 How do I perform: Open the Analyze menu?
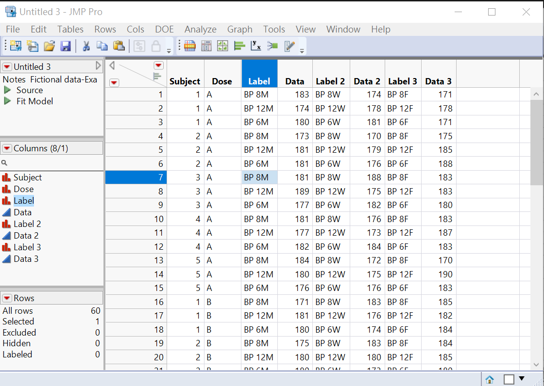click(200, 30)
